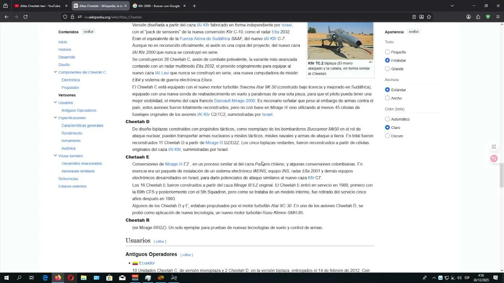504x283 pixels.
Task: Open the Windows Start menu
Action: pyautogui.click(x=6, y=278)
